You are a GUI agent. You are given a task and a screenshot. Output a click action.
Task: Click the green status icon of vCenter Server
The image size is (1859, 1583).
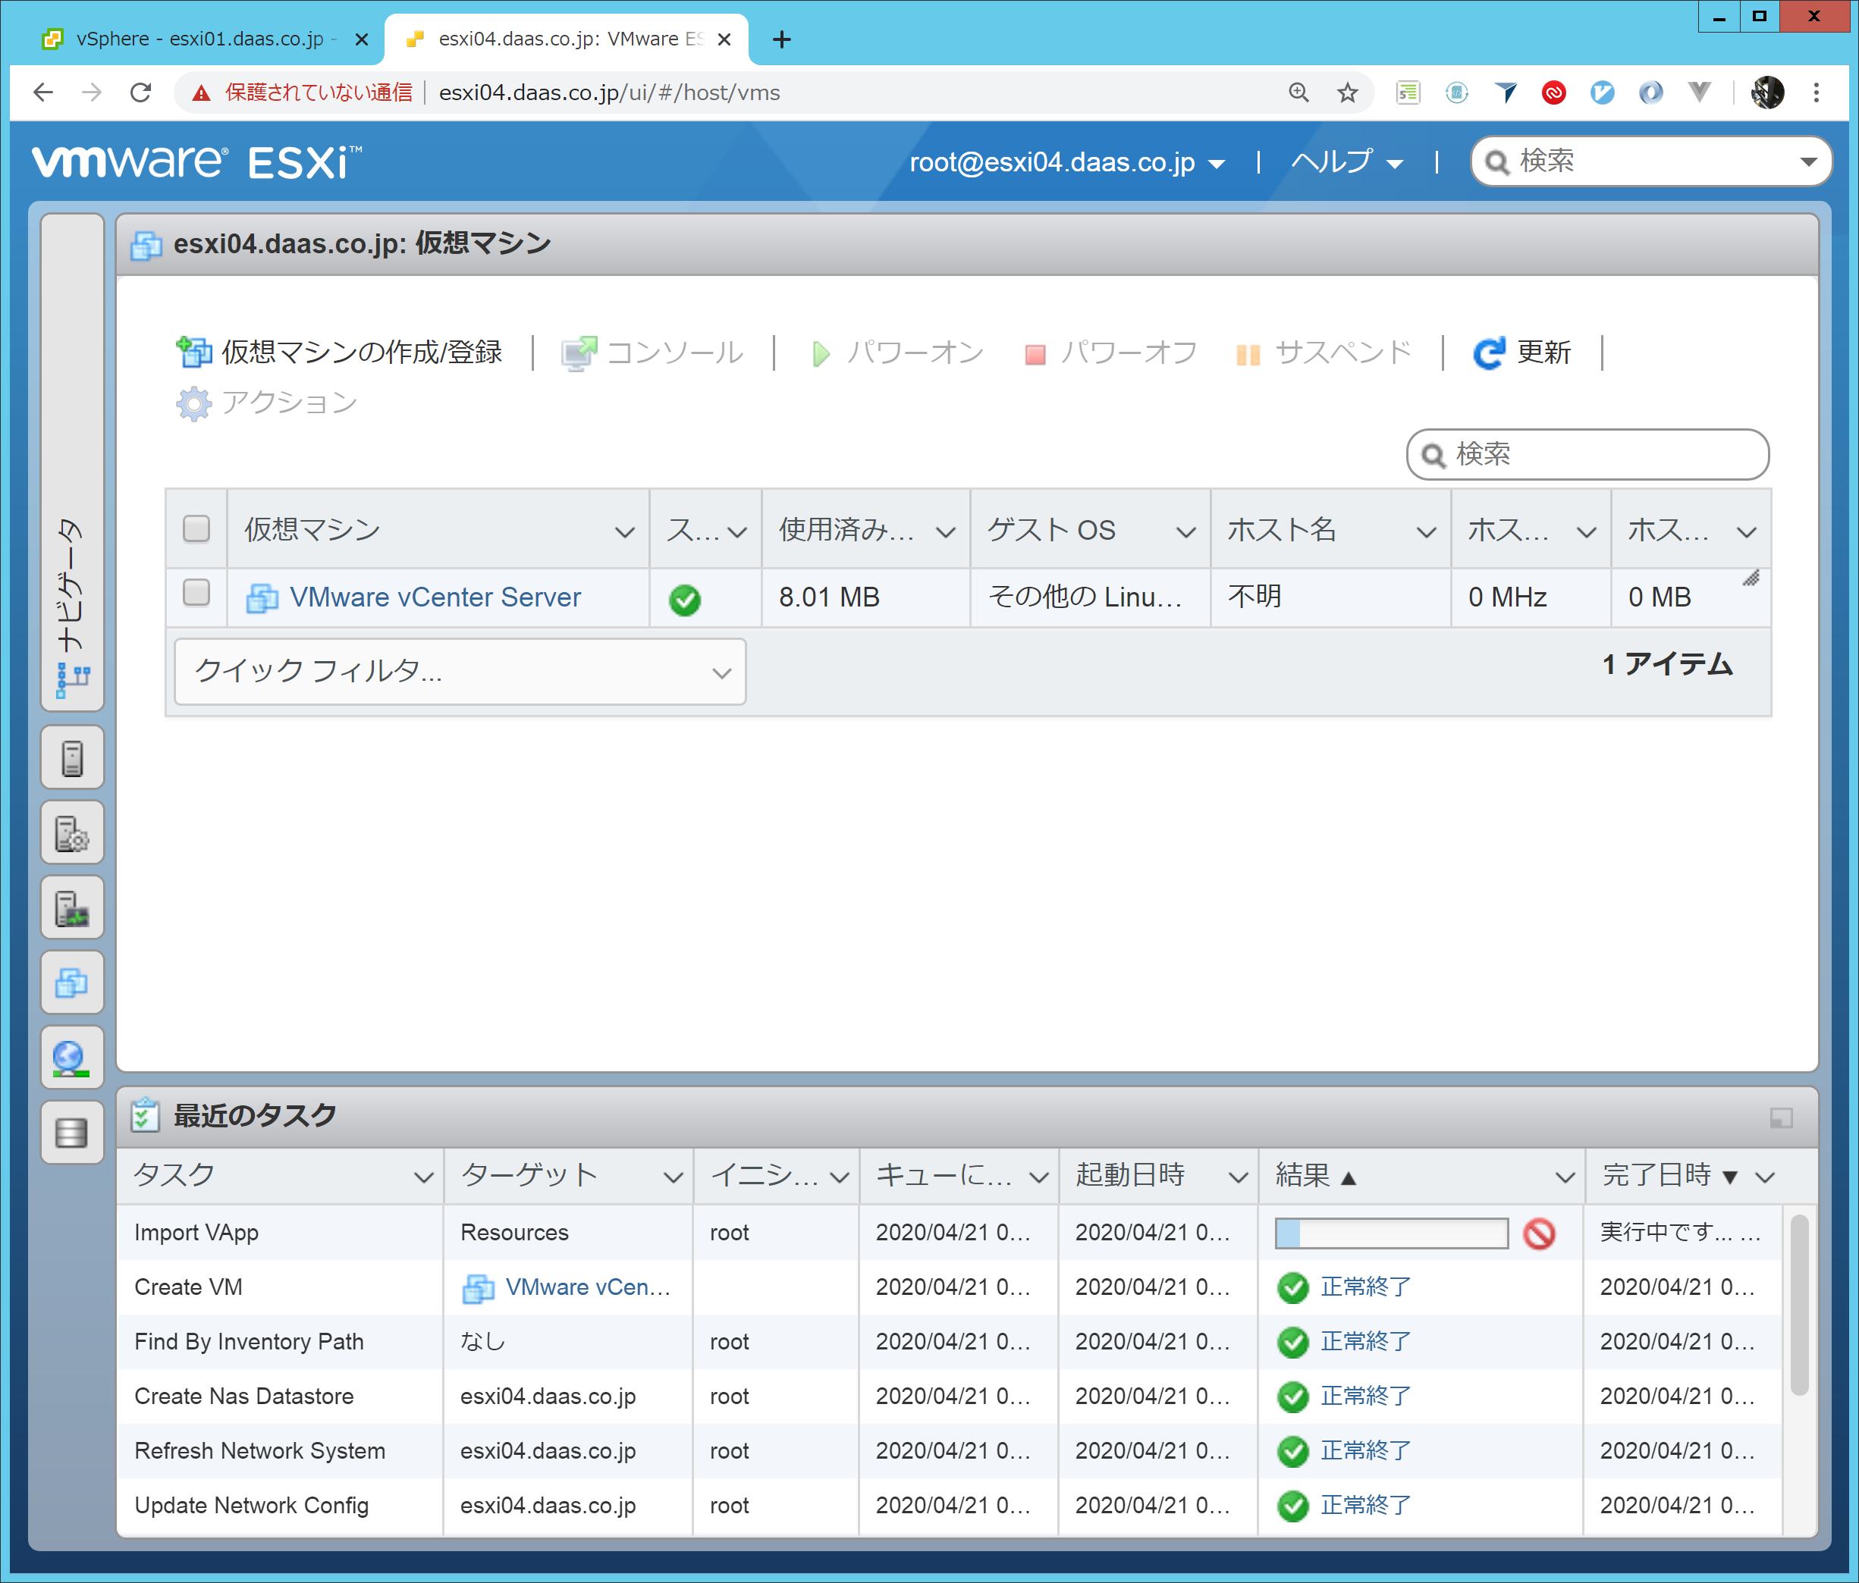click(x=685, y=599)
